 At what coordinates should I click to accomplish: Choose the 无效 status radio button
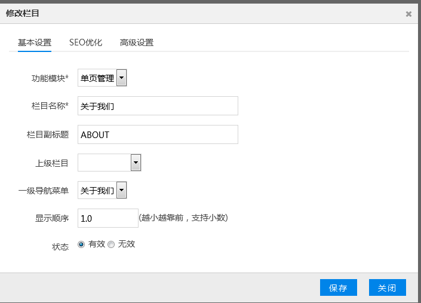point(111,244)
